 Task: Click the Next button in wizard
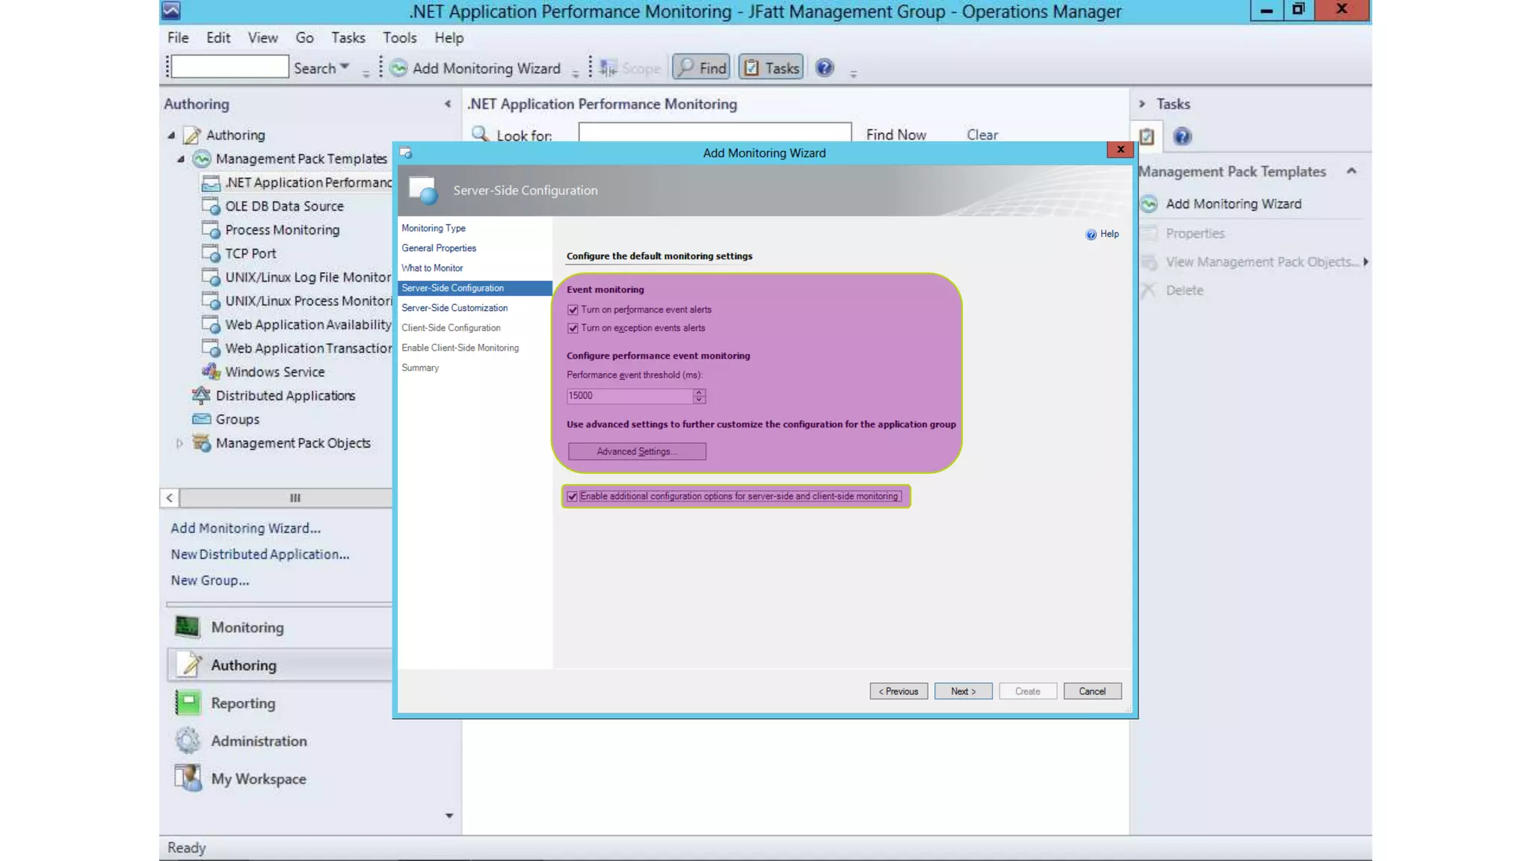(x=963, y=691)
